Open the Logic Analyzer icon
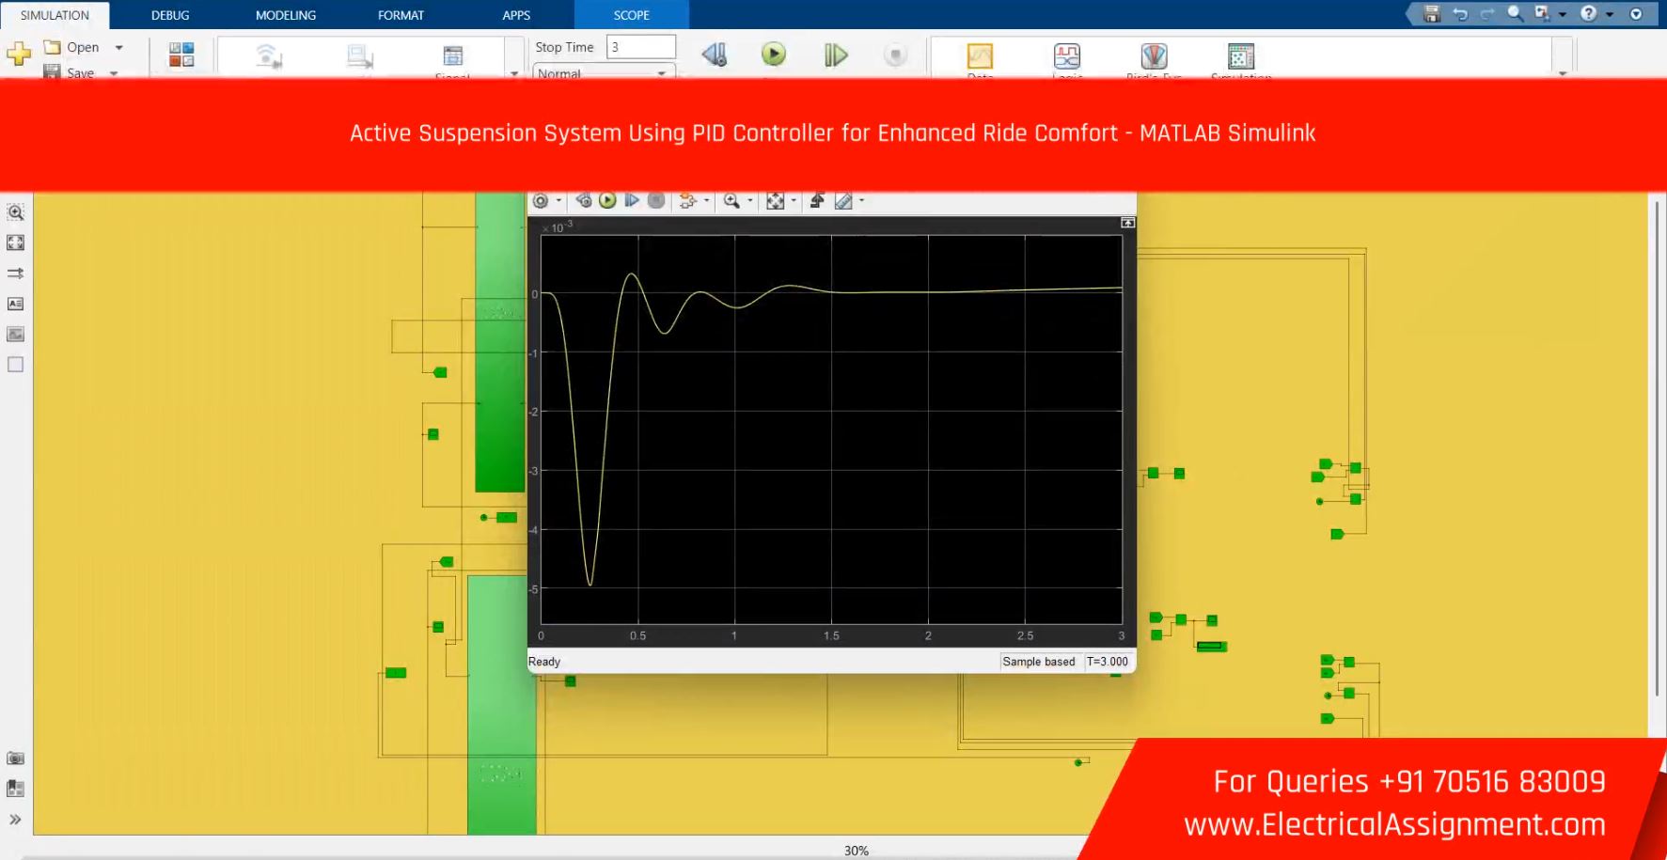 pyautogui.click(x=1067, y=56)
